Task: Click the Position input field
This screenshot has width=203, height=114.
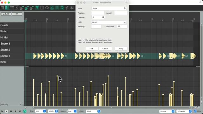Action: (x=98, y=13)
